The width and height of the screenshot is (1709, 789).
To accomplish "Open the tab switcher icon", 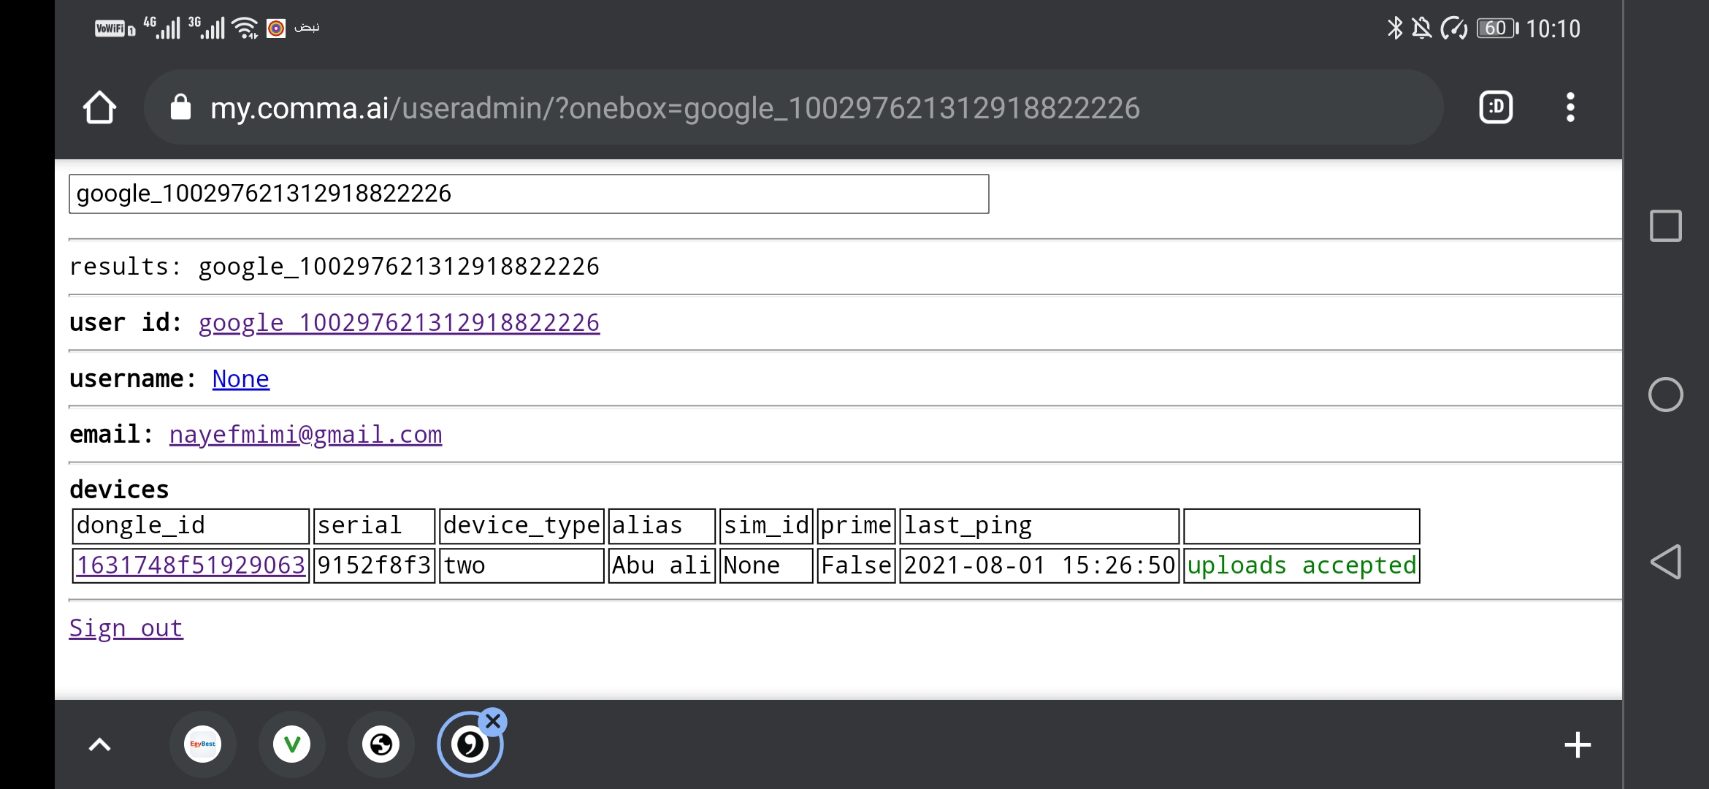I will (x=1496, y=107).
